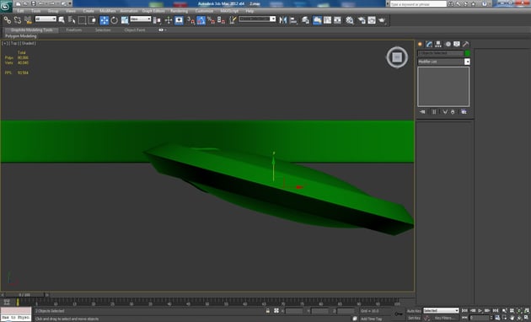Open Curve Editor from toolbar

(x=328, y=20)
